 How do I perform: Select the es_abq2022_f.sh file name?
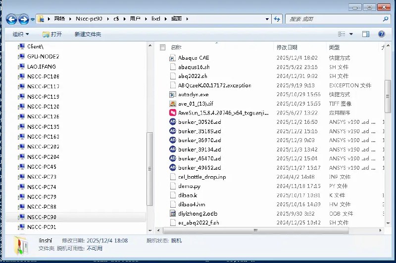click(198, 223)
